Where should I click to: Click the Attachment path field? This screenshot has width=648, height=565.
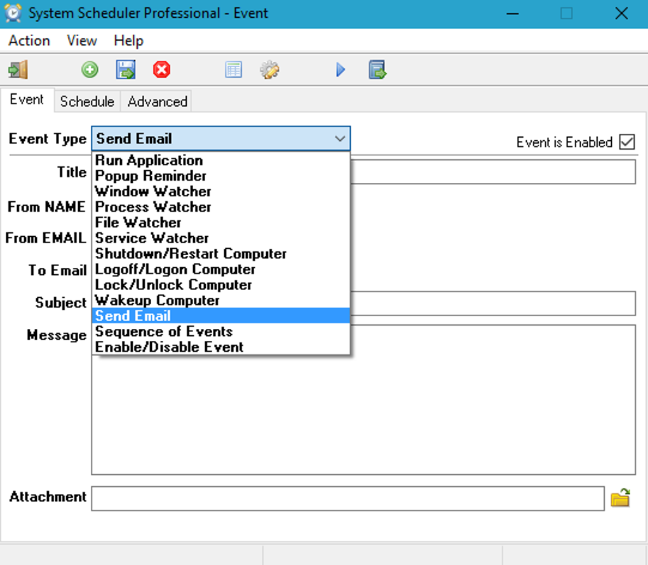coord(348,498)
